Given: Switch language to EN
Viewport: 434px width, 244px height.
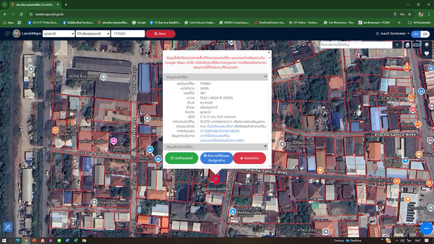Looking at the screenshot, I should pyautogui.click(x=425, y=34).
